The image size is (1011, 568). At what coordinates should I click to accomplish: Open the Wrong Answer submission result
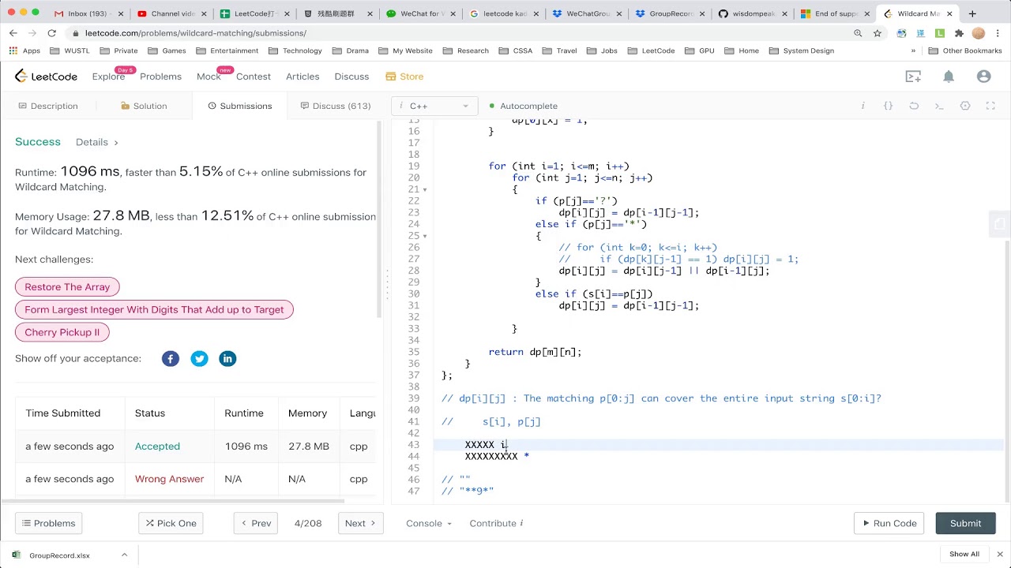coord(169,479)
